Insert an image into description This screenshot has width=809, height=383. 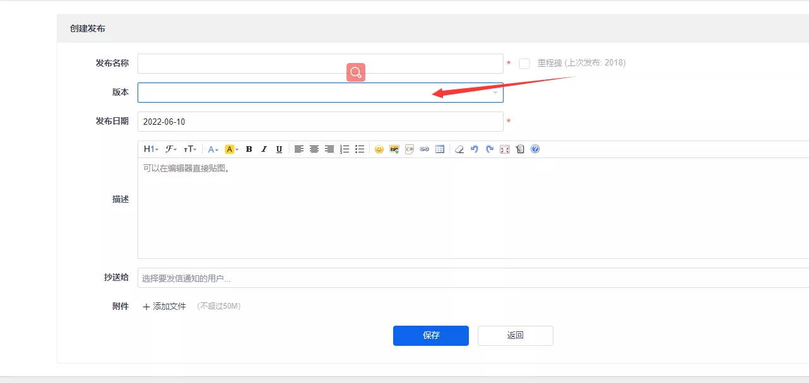pyautogui.click(x=394, y=149)
